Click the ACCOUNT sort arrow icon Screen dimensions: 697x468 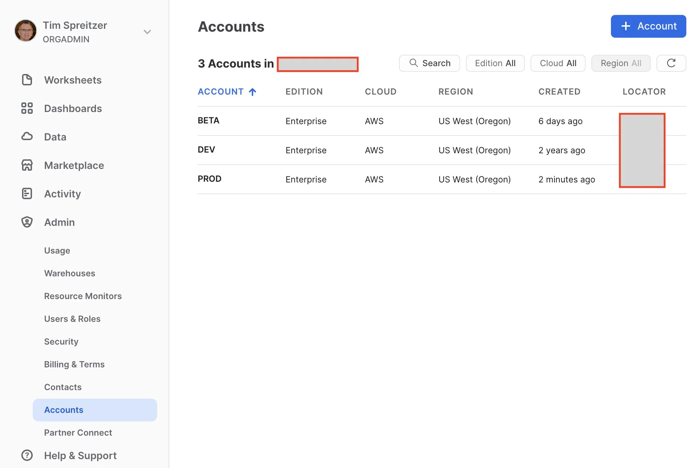click(252, 92)
